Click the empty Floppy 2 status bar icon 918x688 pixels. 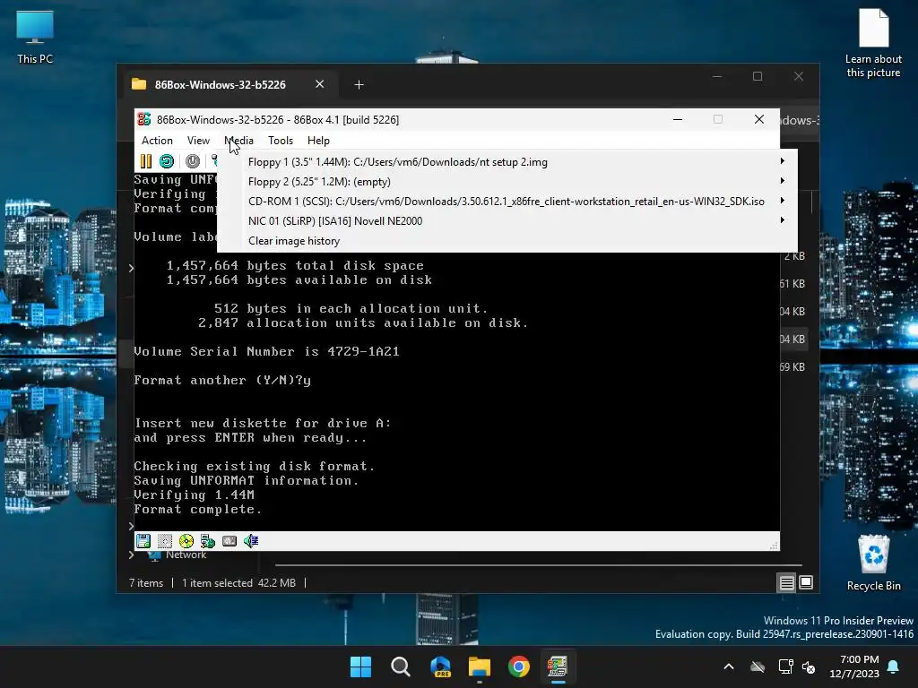(x=165, y=541)
